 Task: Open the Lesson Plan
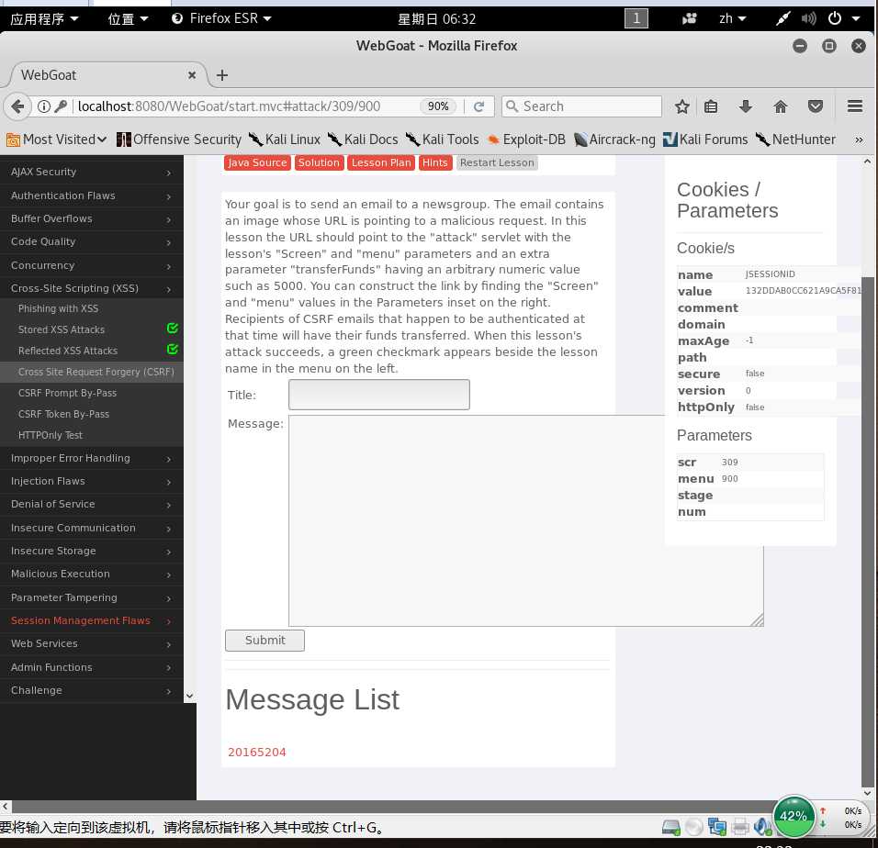point(381,162)
